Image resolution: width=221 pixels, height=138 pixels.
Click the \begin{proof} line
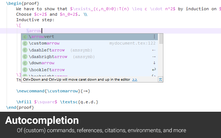pos(22,3)
